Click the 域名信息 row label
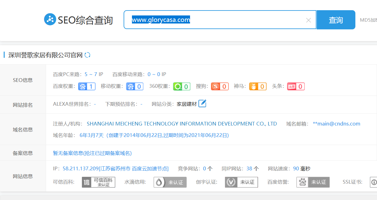 (23, 130)
